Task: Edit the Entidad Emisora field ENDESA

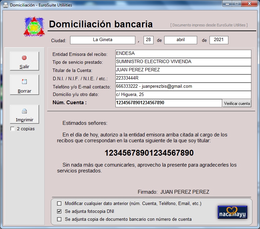Action: click(183, 54)
